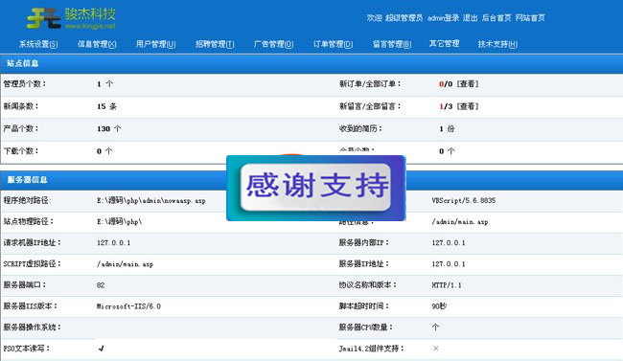Image resolution: width=623 pixels, height=361 pixels.
Task: Select the 新闻条数 value 15 条
Action: pyautogui.click(x=107, y=106)
